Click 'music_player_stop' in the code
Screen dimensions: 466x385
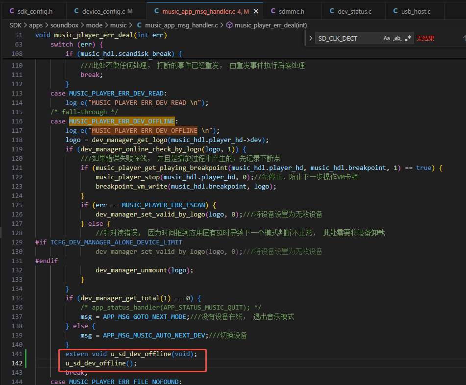(128, 177)
